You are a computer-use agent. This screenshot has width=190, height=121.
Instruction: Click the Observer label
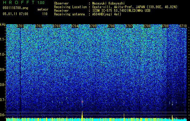coord(61,3)
